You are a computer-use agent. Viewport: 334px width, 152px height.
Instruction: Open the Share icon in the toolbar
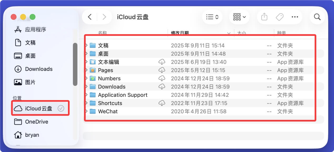tap(264, 17)
